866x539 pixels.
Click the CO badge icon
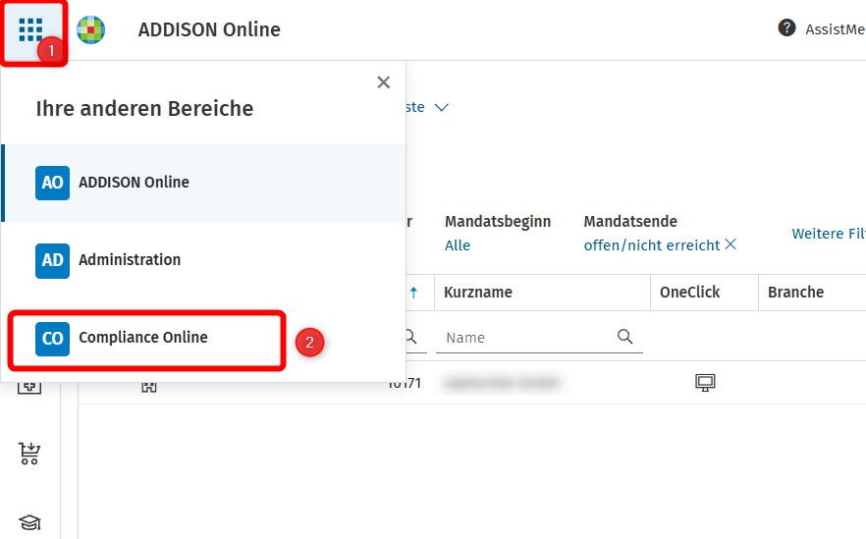52,339
